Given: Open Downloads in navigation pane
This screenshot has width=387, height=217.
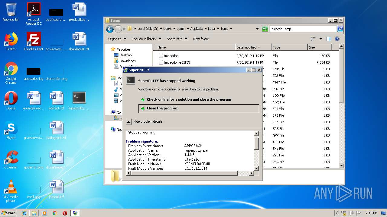Looking at the screenshot, I should click(x=127, y=61).
